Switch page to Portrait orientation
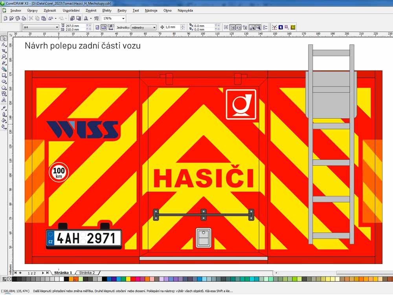 pyautogui.click(x=97, y=27)
